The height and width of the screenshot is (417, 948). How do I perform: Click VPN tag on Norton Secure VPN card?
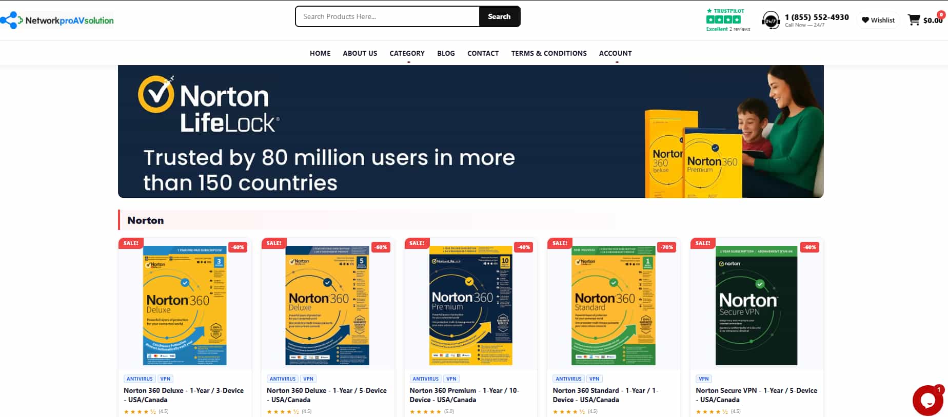click(704, 379)
